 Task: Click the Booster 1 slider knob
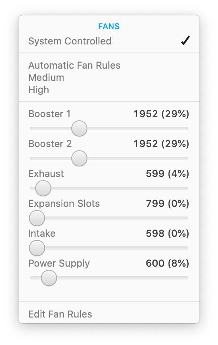coord(79,128)
